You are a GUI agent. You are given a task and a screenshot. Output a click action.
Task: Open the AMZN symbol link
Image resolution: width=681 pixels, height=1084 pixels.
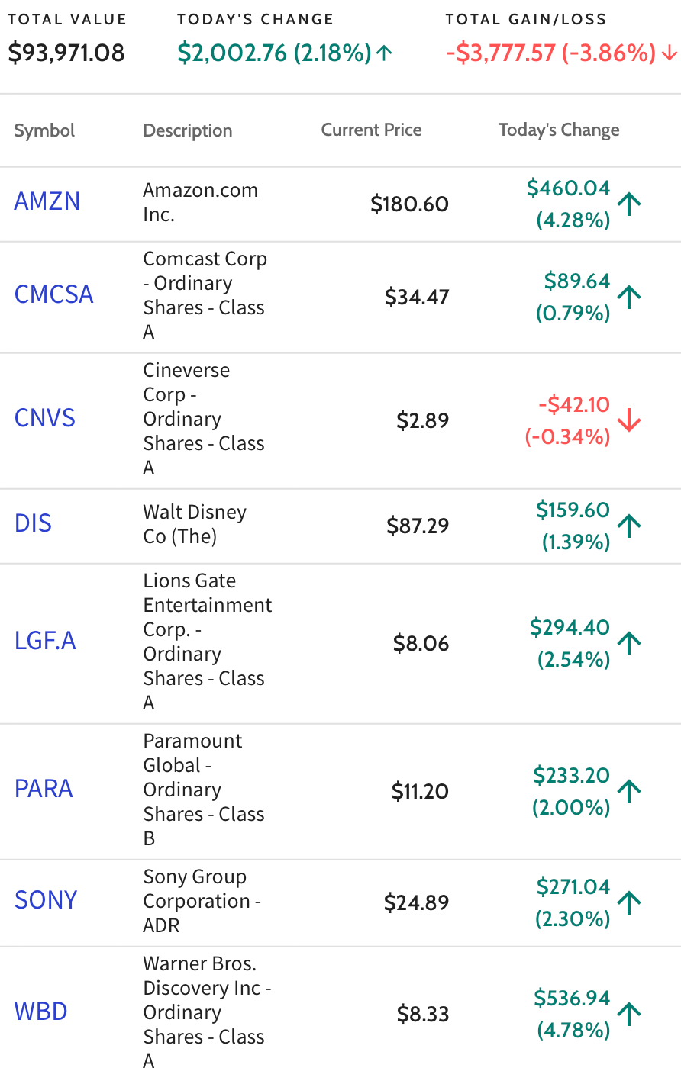[x=47, y=201]
